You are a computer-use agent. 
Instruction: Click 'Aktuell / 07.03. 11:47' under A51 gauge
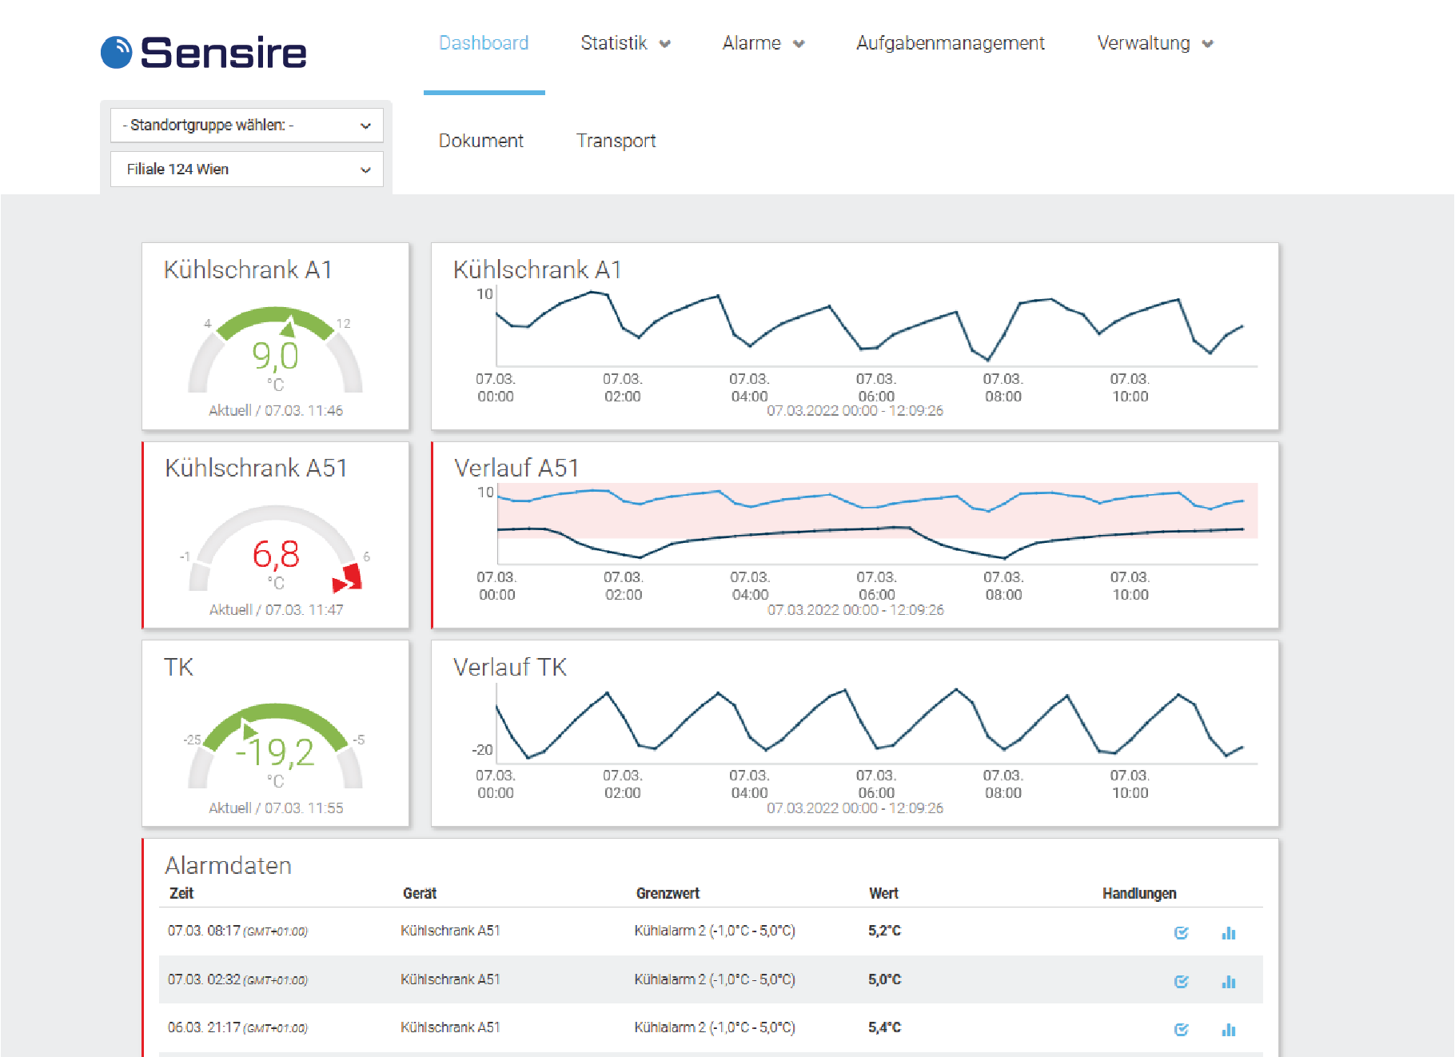[x=276, y=609]
